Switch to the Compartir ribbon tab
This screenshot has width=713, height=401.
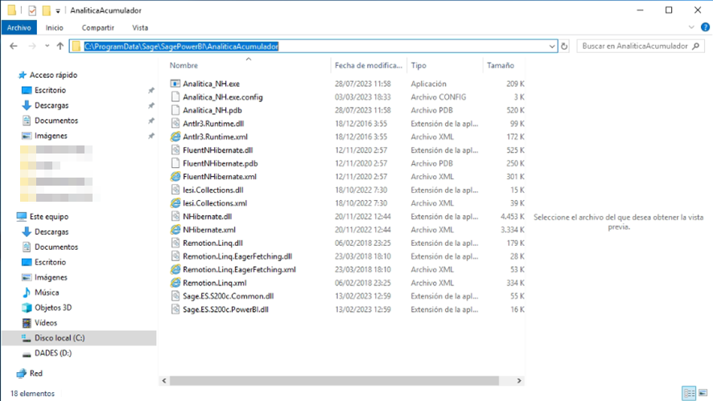[x=97, y=27]
